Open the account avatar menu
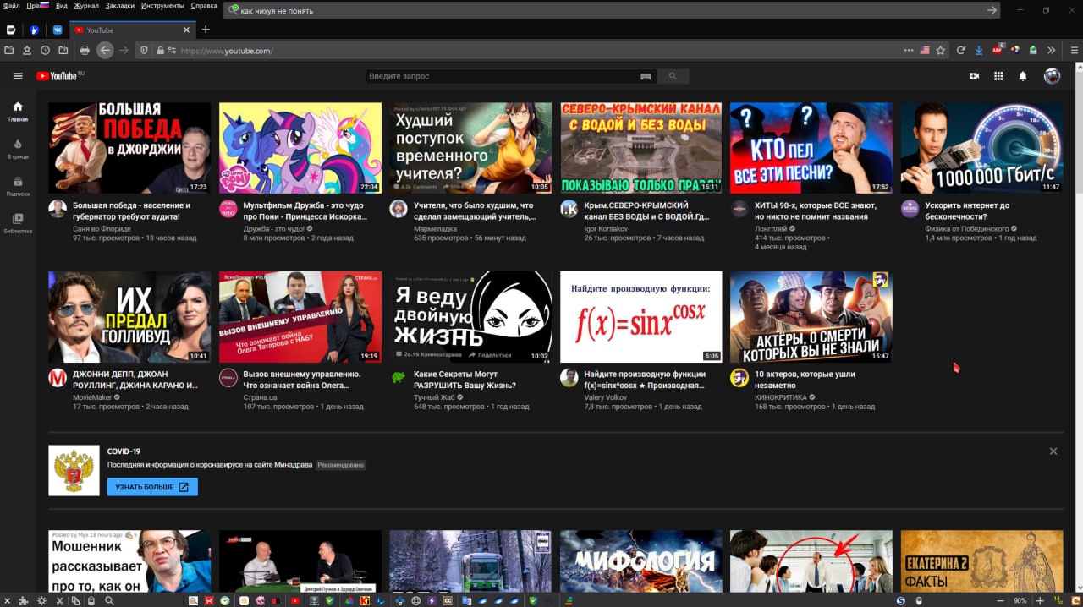This screenshot has width=1083, height=607. (x=1052, y=76)
